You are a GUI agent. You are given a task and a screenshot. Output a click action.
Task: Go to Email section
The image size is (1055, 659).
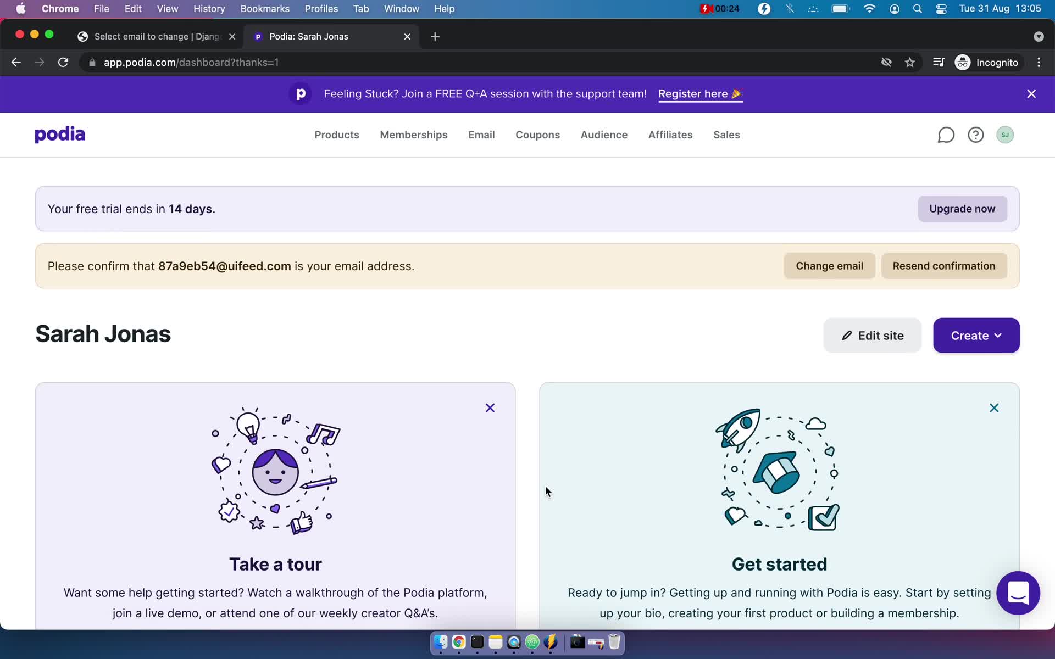click(481, 135)
